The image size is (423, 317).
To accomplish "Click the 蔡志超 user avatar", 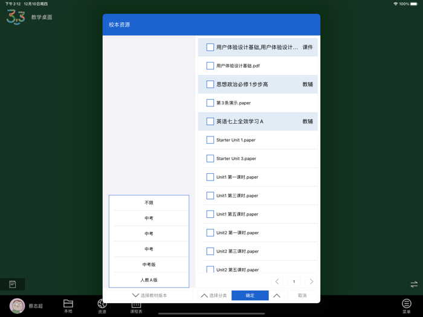I will pos(17,306).
